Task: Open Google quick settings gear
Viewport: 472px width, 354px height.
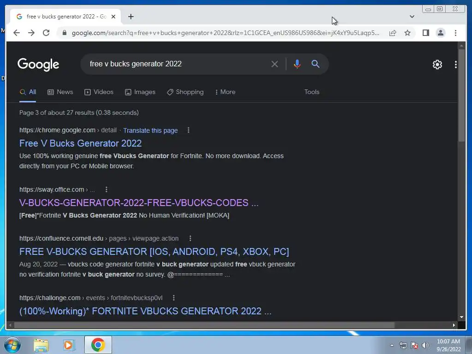Action: pyautogui.click(x=437, y=65)
